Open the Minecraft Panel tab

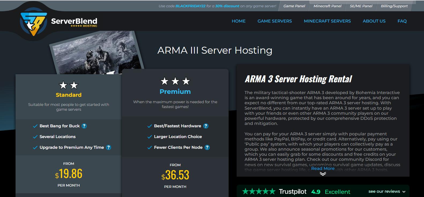click(327, 6)
